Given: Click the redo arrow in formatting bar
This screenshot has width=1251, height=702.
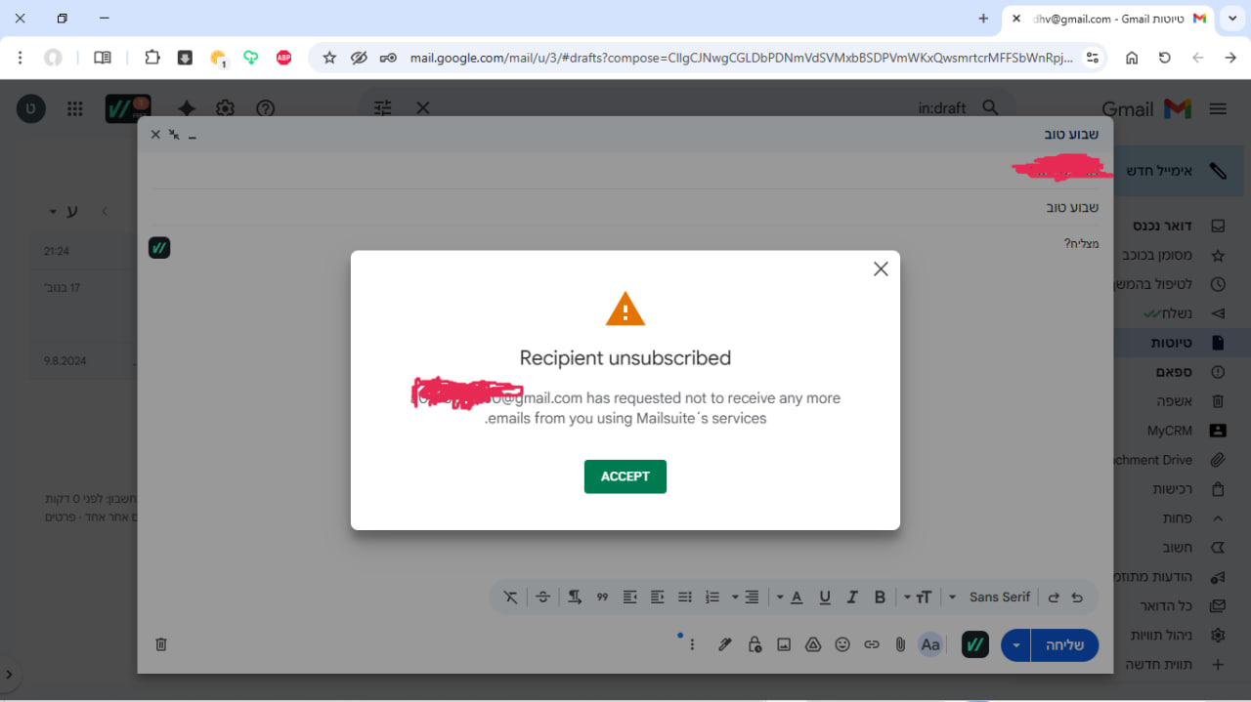Looking at the screenshot, I should (x=1054, y=597).
